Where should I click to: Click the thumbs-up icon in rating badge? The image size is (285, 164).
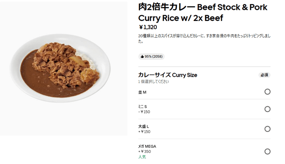(x=142, y=56)
